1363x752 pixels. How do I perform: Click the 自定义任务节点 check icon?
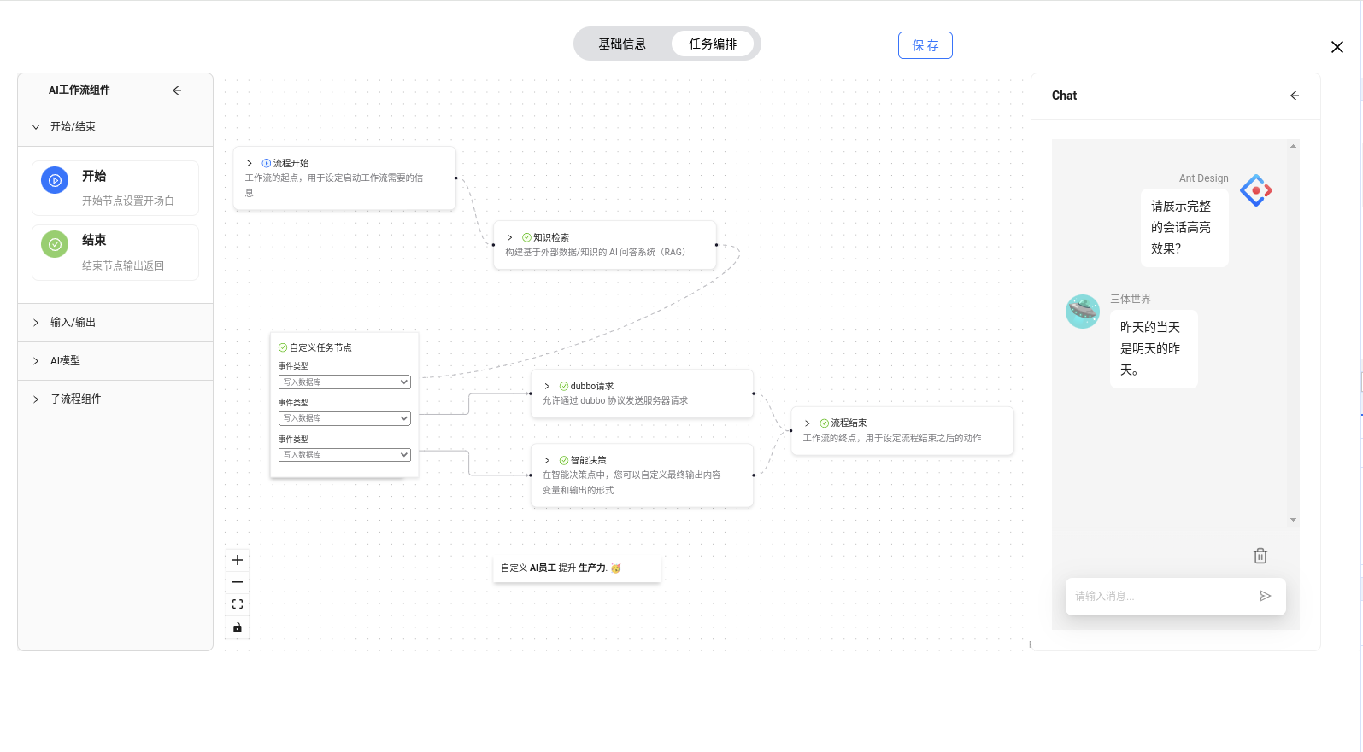(283, 347)
